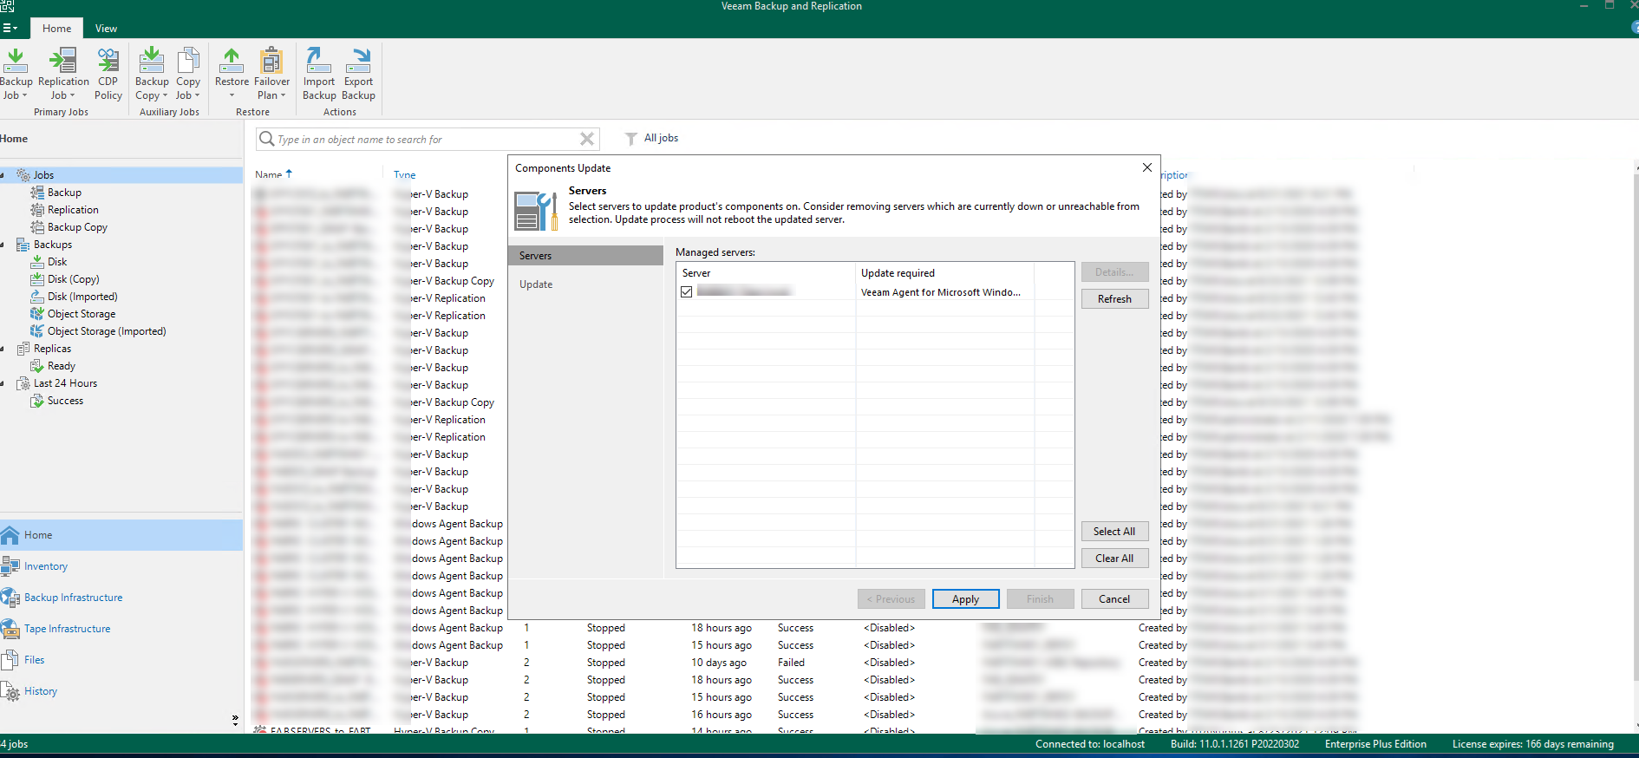The width and height of the screenshot is (1639, 758).
Task: Open the Files view icon
Action: click(x=10, y=660)
